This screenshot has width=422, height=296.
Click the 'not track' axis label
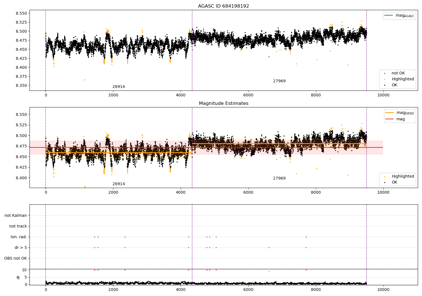coord(18,226)
